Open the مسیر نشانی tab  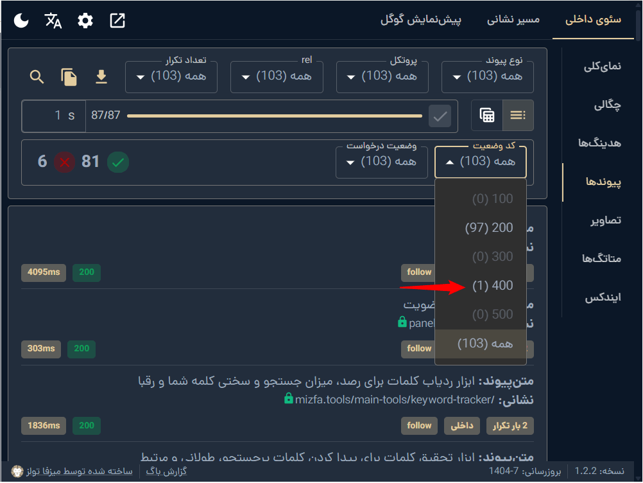click(x=513, y=19)
